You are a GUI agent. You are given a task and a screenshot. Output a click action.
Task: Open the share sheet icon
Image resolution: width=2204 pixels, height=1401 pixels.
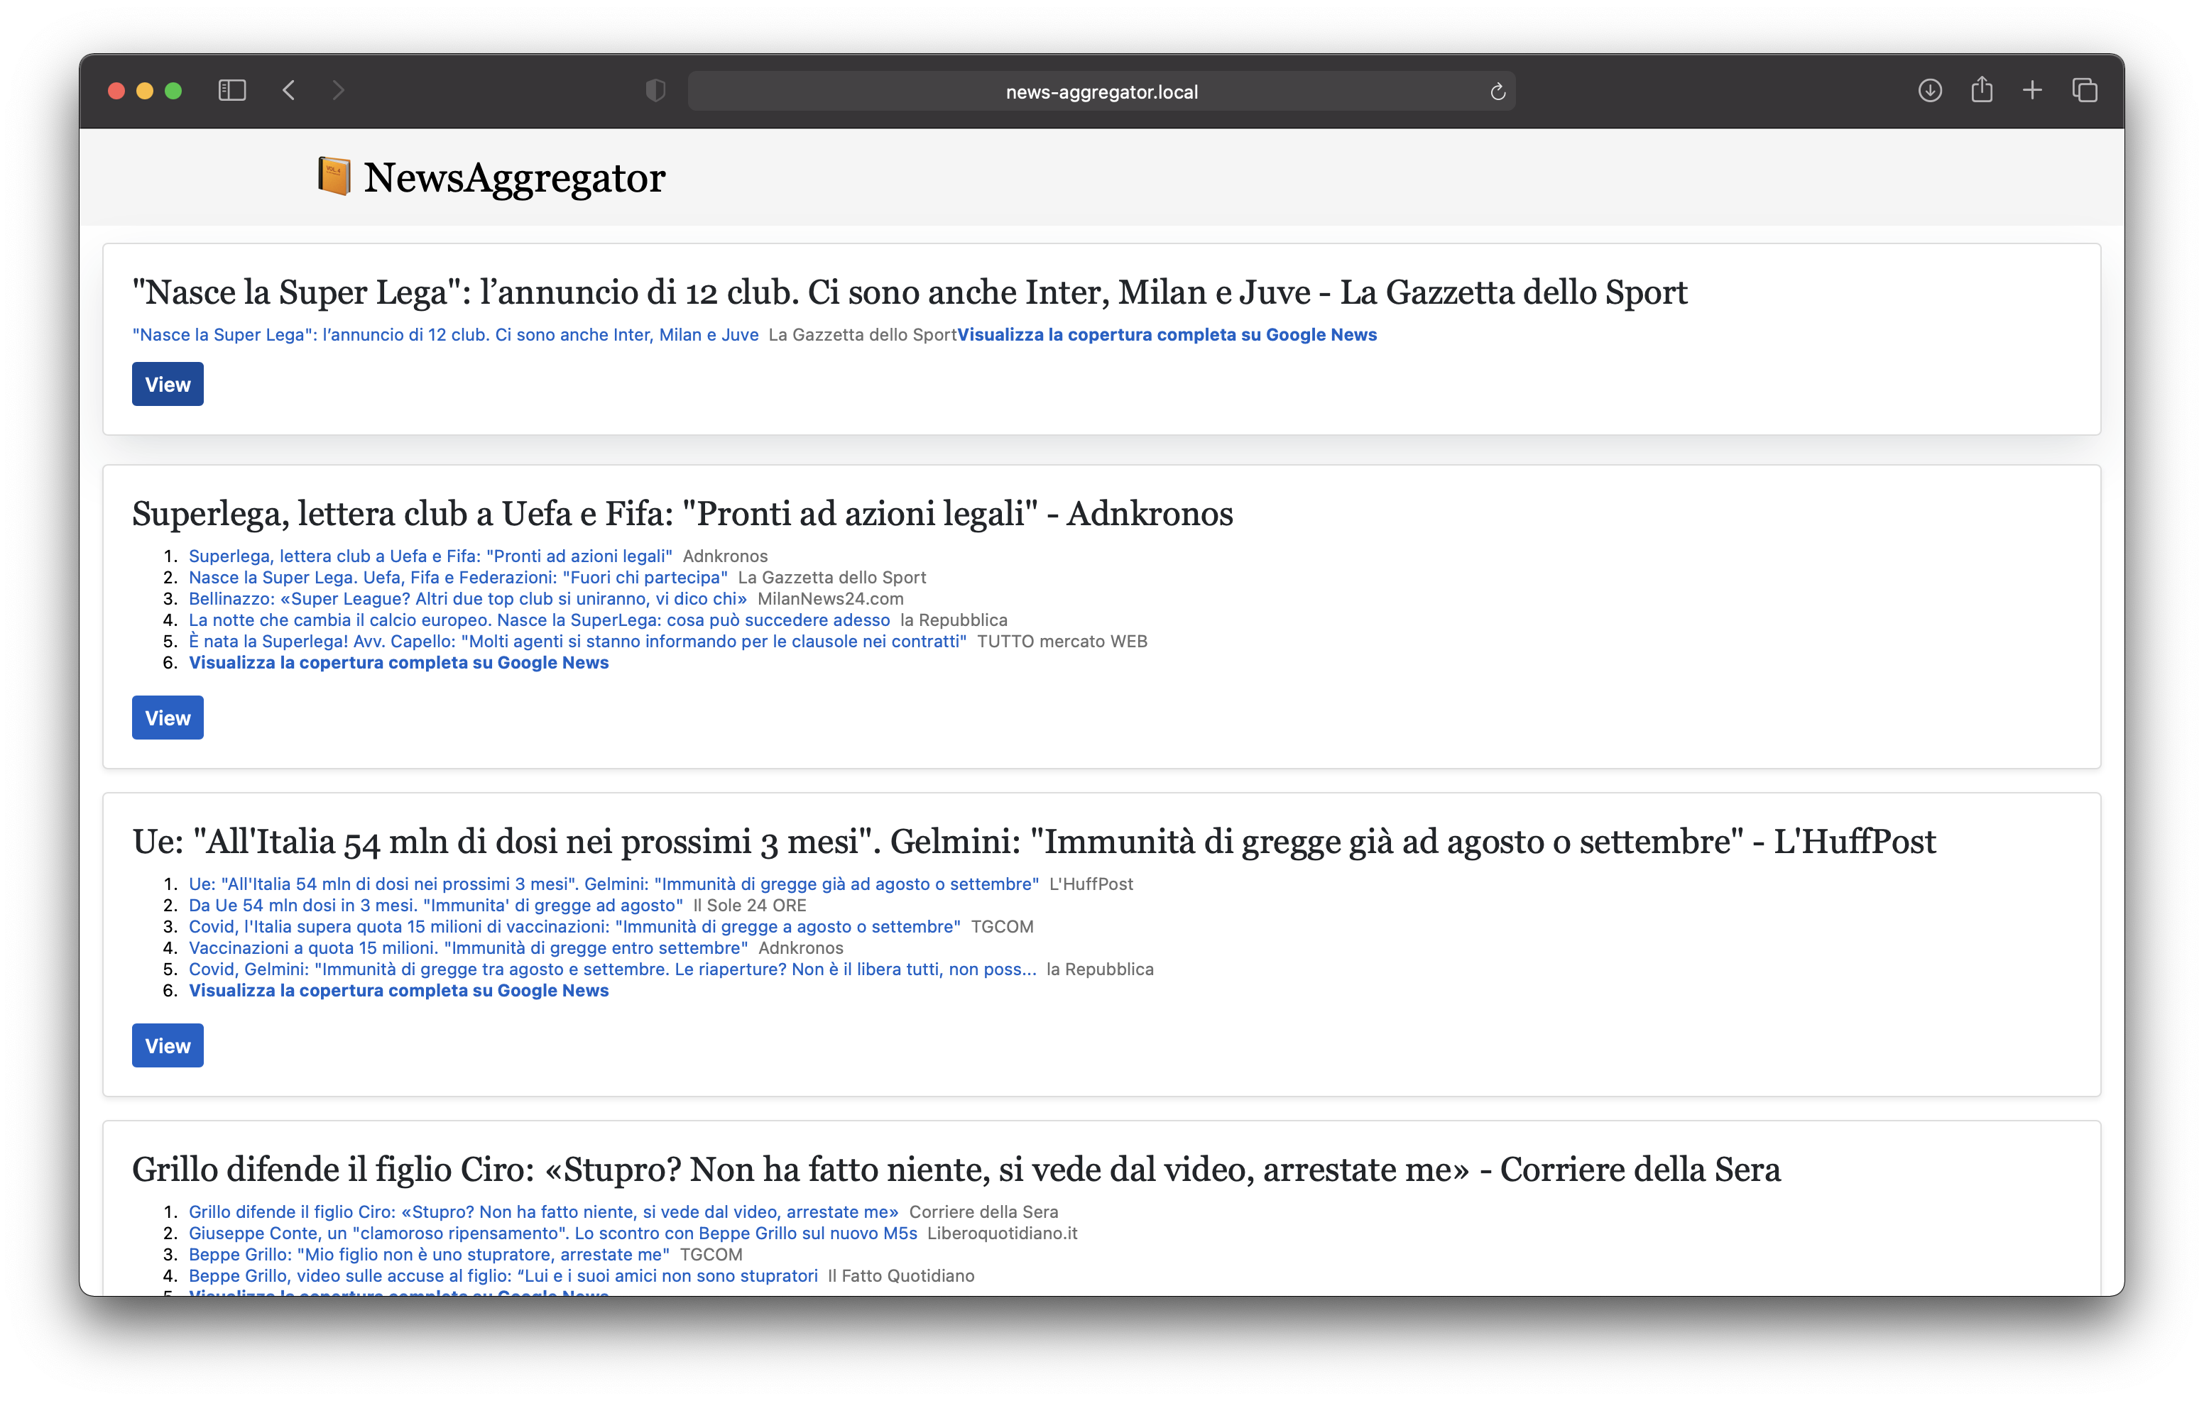click(x=1982, y=91)
